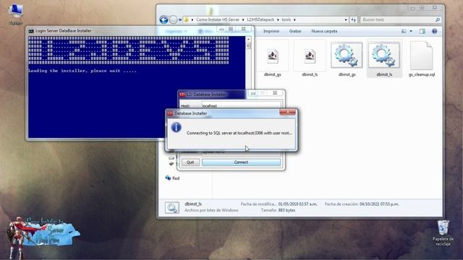Click the 'Connecting to SQL server' message text
This screenshot has height=260, width=463.
[x=239, y=133]
